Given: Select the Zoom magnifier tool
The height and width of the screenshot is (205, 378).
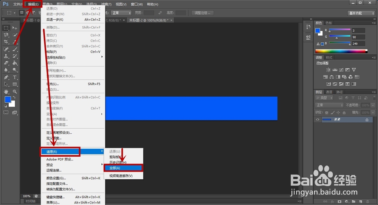Looking at the screenshot, I should tap(15, 91).
